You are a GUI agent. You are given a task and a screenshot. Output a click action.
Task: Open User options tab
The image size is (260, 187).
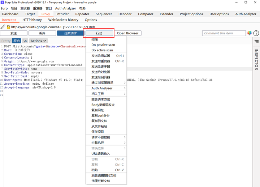(219, 14)
